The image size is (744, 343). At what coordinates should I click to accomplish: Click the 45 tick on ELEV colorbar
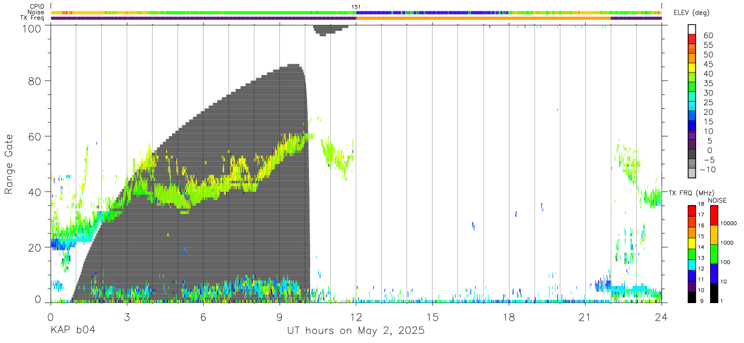coord(708,64)
